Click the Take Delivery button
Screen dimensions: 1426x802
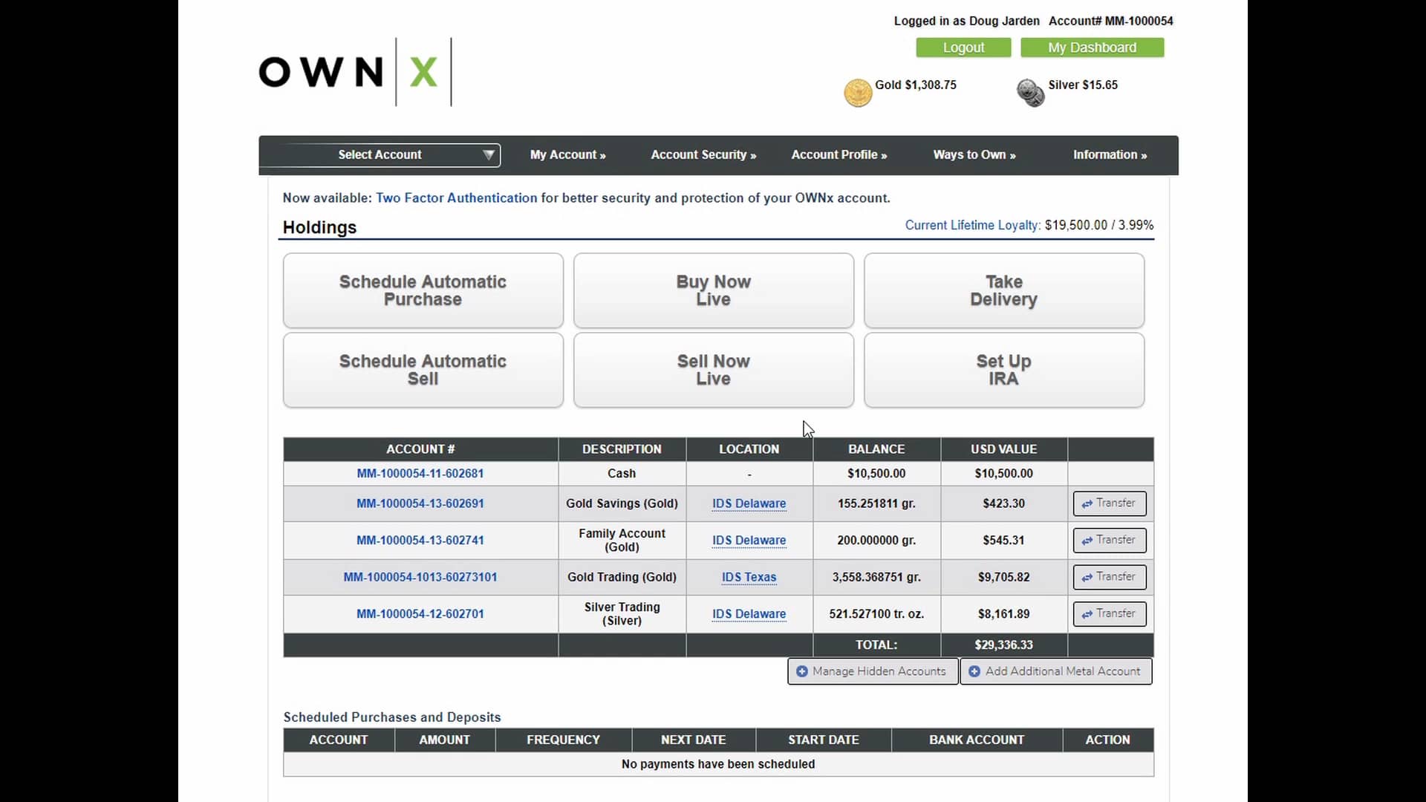pos(1003,290)
